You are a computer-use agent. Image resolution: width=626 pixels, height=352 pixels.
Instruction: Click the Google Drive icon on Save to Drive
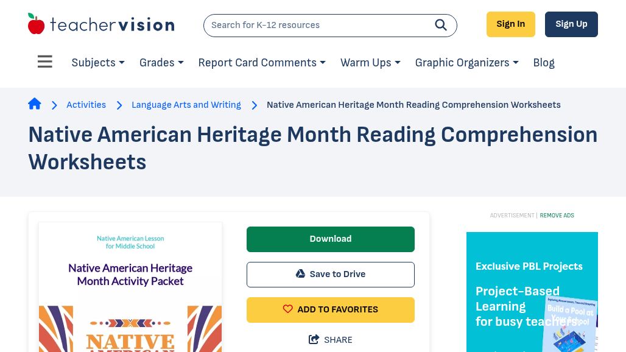(x=300, y=273)
